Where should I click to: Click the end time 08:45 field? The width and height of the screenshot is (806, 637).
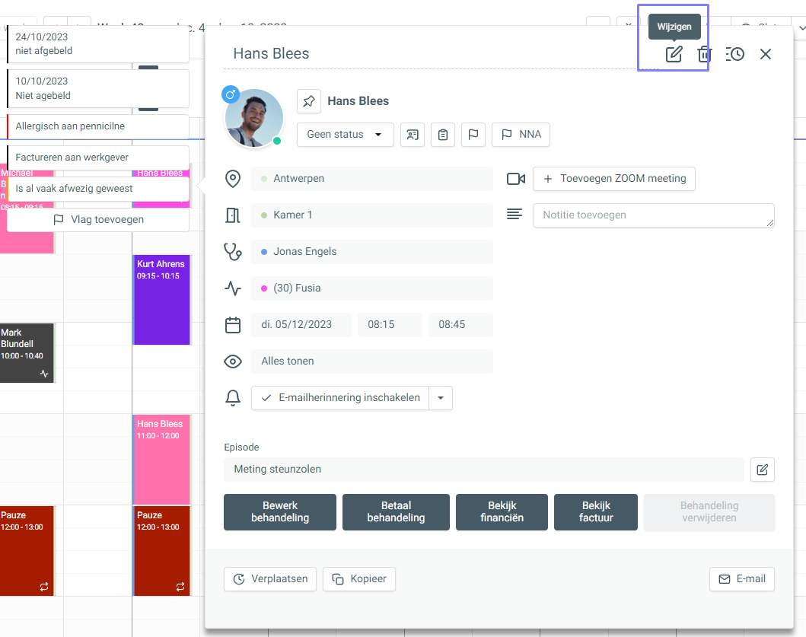click(460, 324)
